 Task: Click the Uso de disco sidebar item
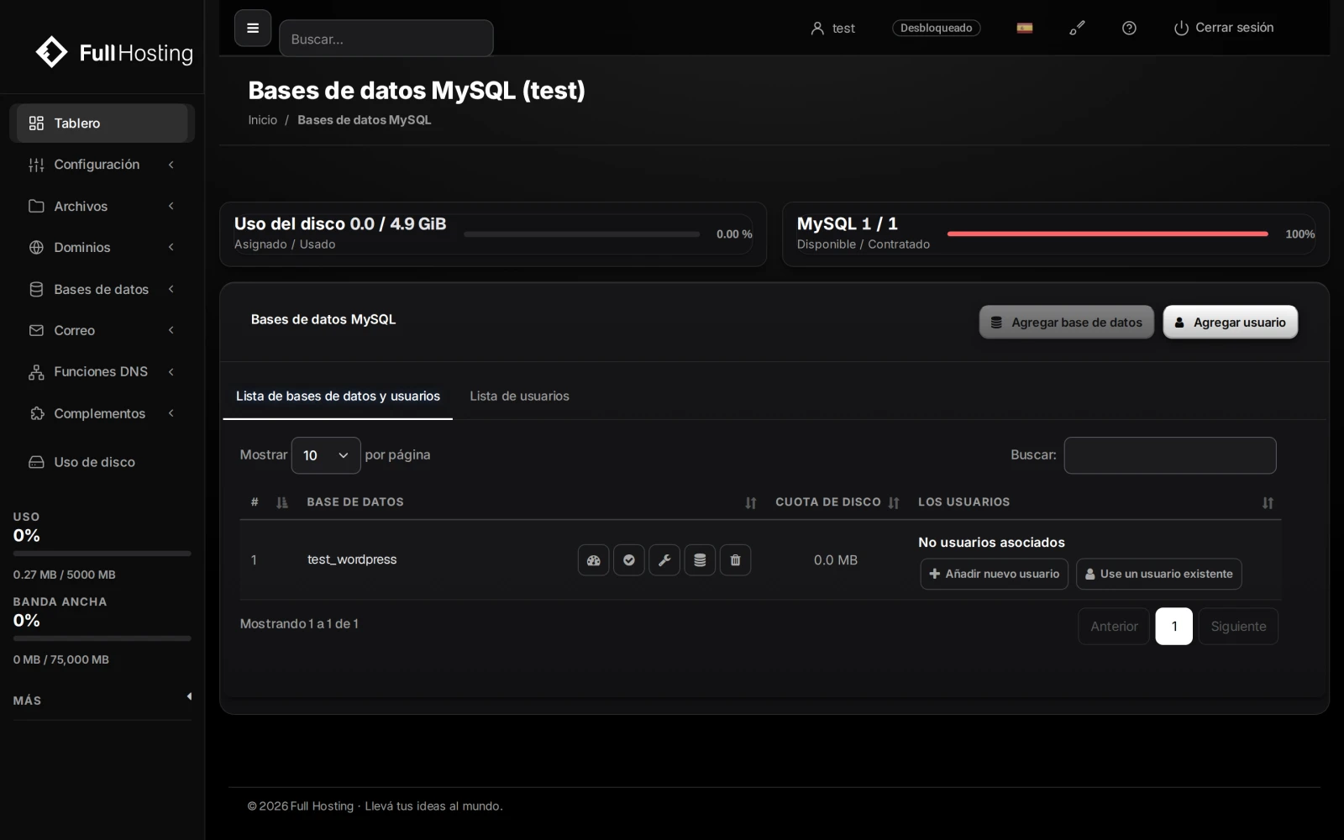click(102, 462)
